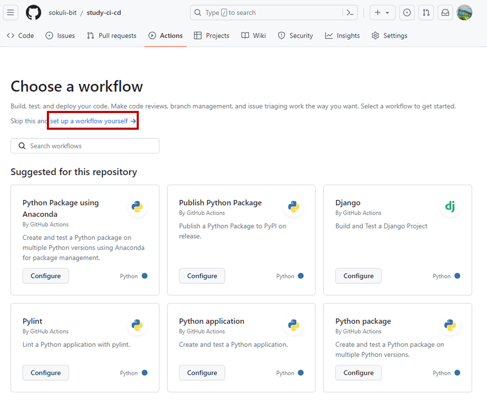Configure Python Package using Anaconda workflow

tap(46, 276)
